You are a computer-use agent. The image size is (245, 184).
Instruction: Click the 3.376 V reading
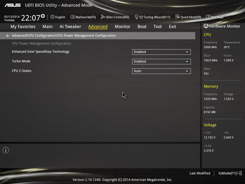209,151
